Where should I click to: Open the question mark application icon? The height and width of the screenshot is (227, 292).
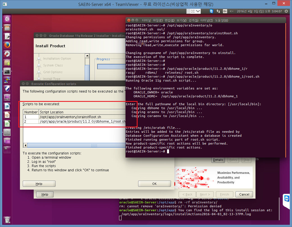[7, 132]
